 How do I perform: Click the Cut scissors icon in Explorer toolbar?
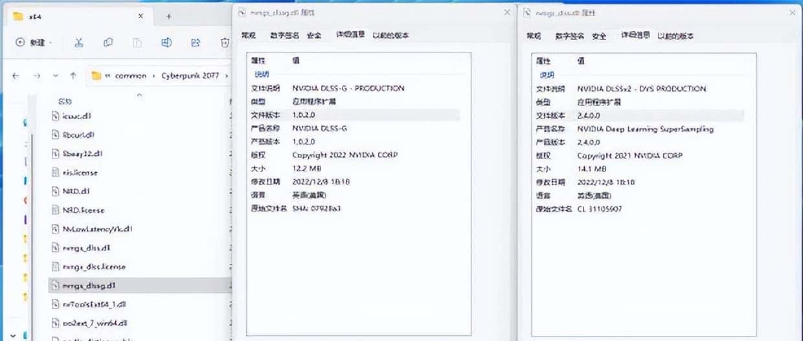78,43
